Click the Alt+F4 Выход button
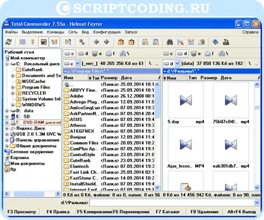This screenshot has height=220, width=264. pos(241,211)
